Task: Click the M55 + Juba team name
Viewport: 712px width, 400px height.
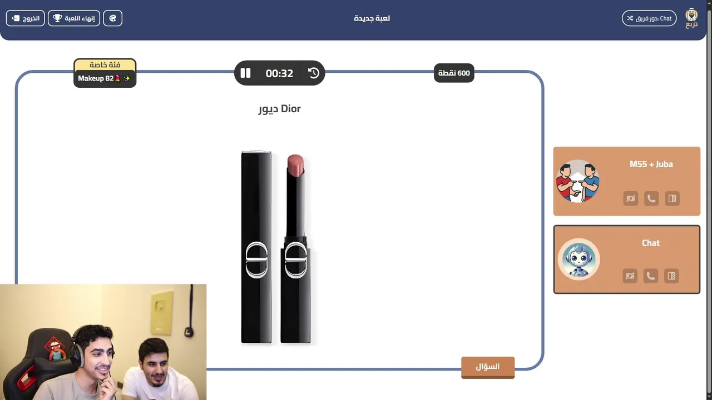Action: [651, 164]
